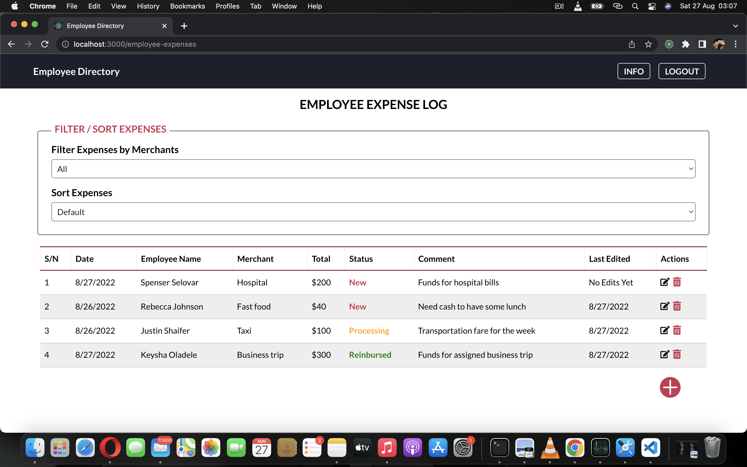This screenshot has width=747, height=467.
Task: Open VLC media player from the dock
Action: click(x=550, y=447)
